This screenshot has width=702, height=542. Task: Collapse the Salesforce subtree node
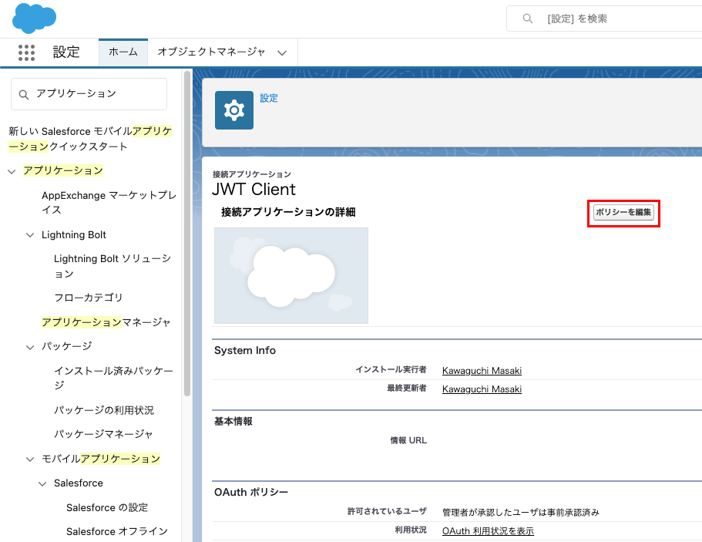pyautogui.click(x=42, y=483)
